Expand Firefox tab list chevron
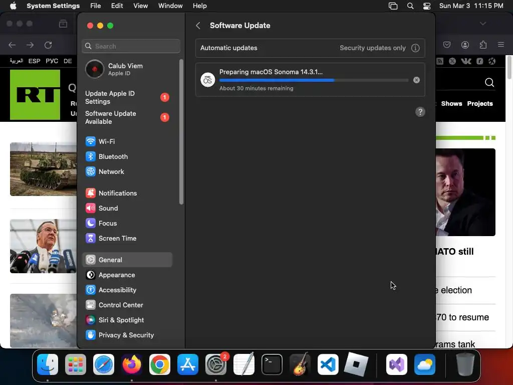This screenshot has height=385, width=513. click(483, 24)
